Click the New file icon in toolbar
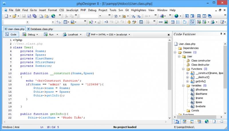This screenshot has width=229, height=131. point(6,16)
